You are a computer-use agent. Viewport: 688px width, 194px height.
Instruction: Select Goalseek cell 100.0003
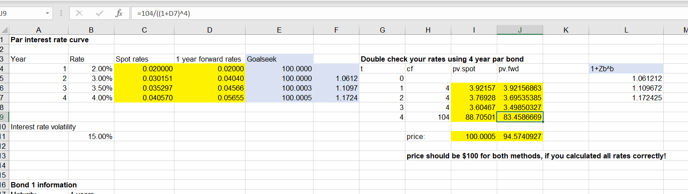pos(279,88)
